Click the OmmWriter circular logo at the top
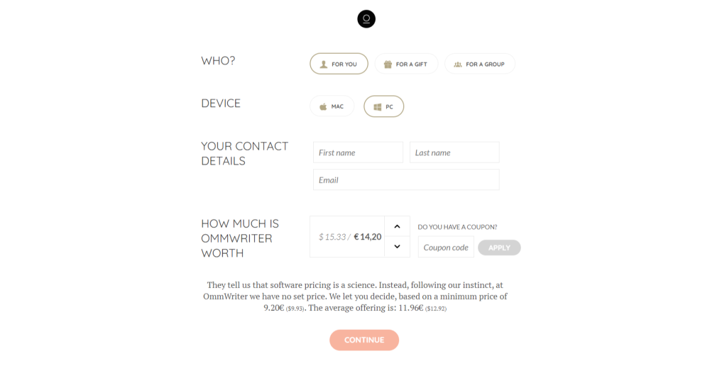This screenshot has width=727, height=371. pyautogui.click(x=366, y=19)
